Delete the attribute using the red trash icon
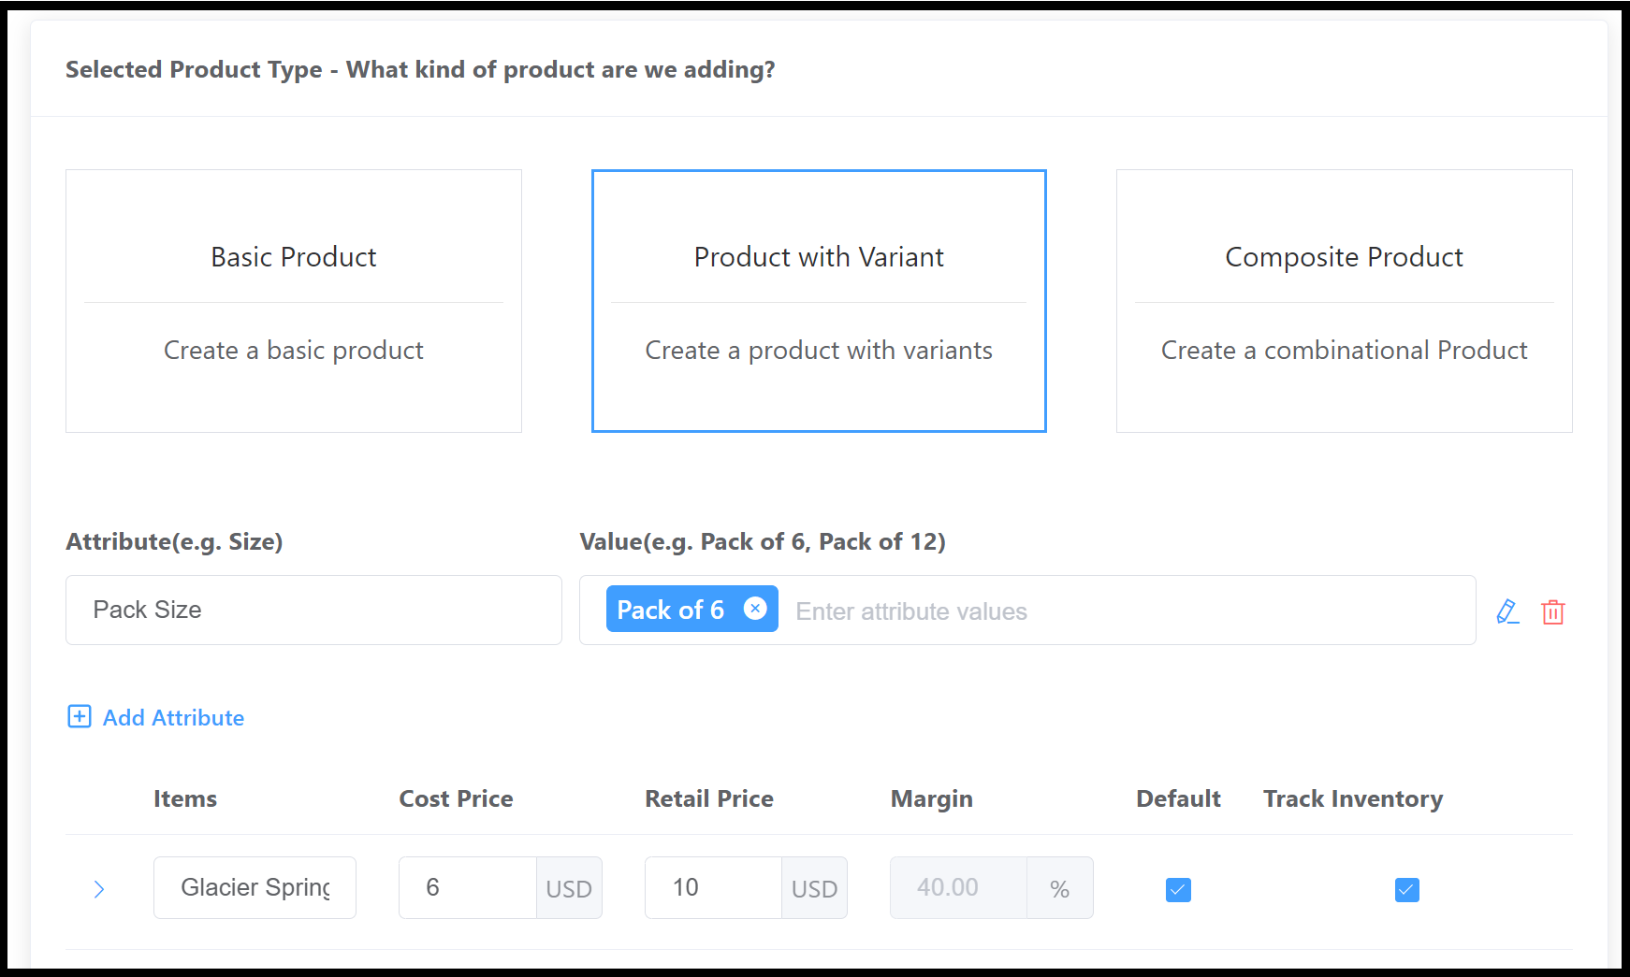The height and width of the screenshot is (977, 1630). click(1554, 612)
